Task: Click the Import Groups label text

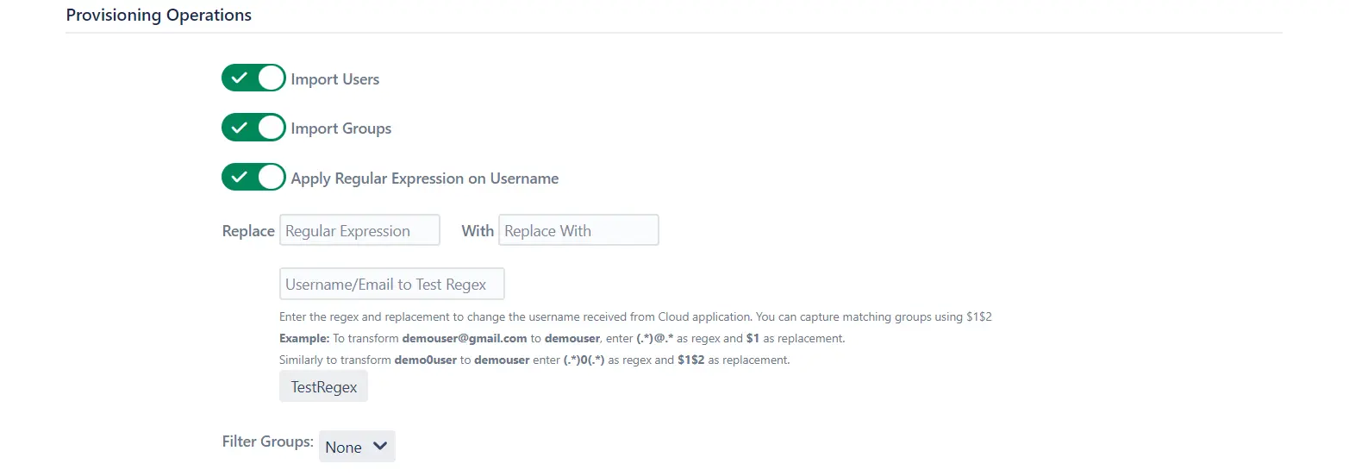Action: click(x=341, y=128)
